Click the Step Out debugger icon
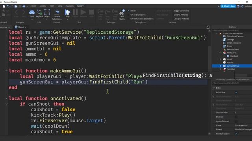The width and height of the screenshot is (252, 141). pyautogui.click(x=115, y=13)
